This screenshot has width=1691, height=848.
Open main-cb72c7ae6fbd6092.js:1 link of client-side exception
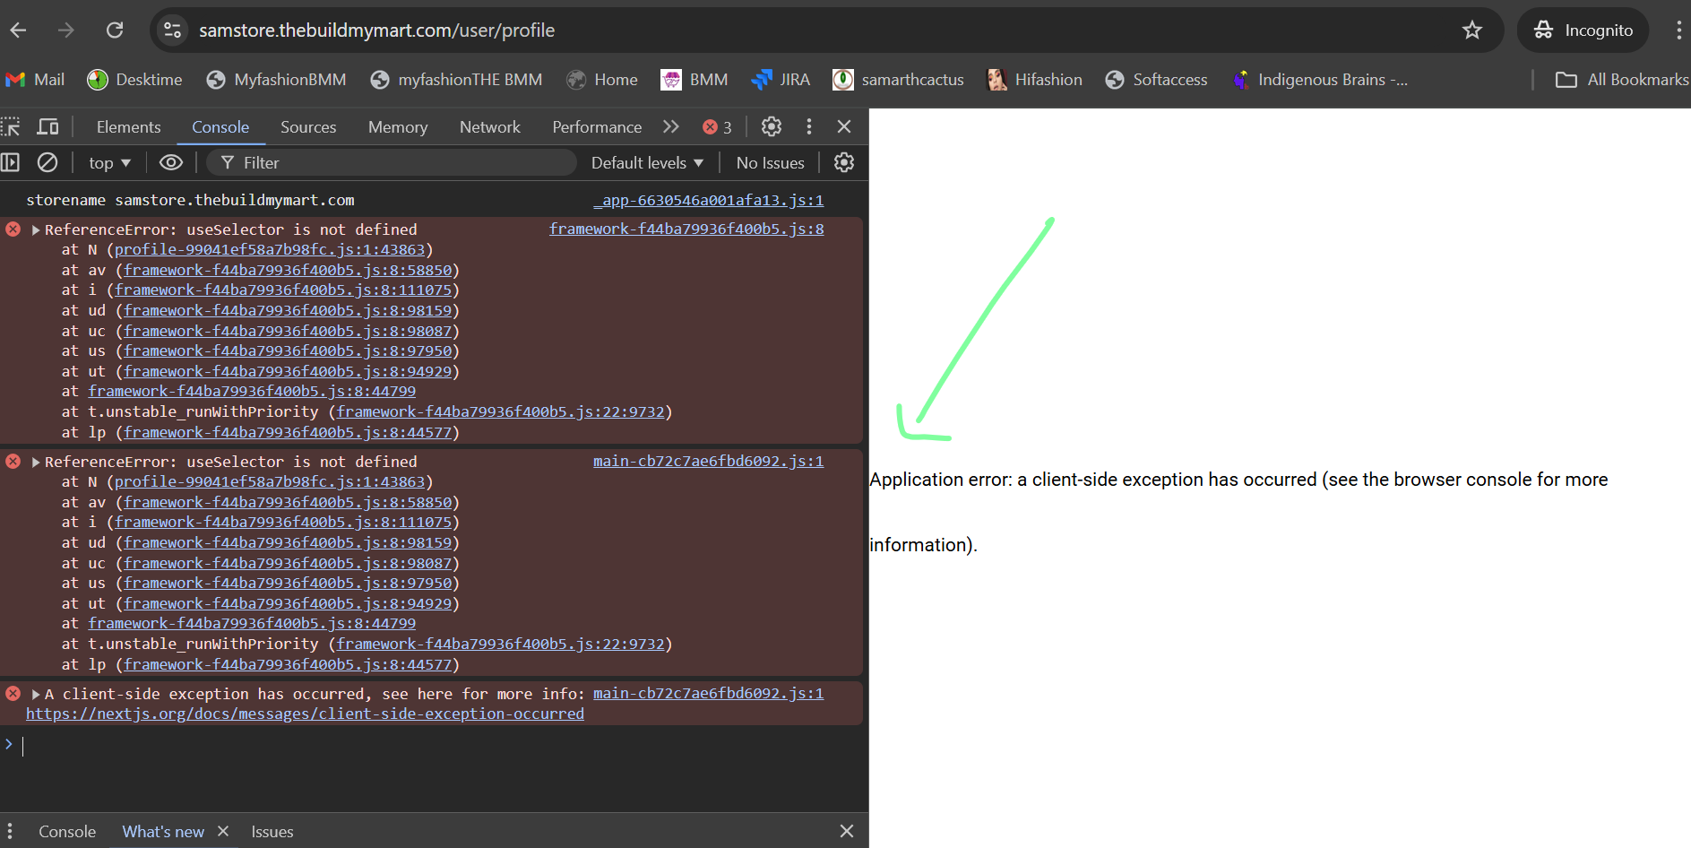coord(708,694)
